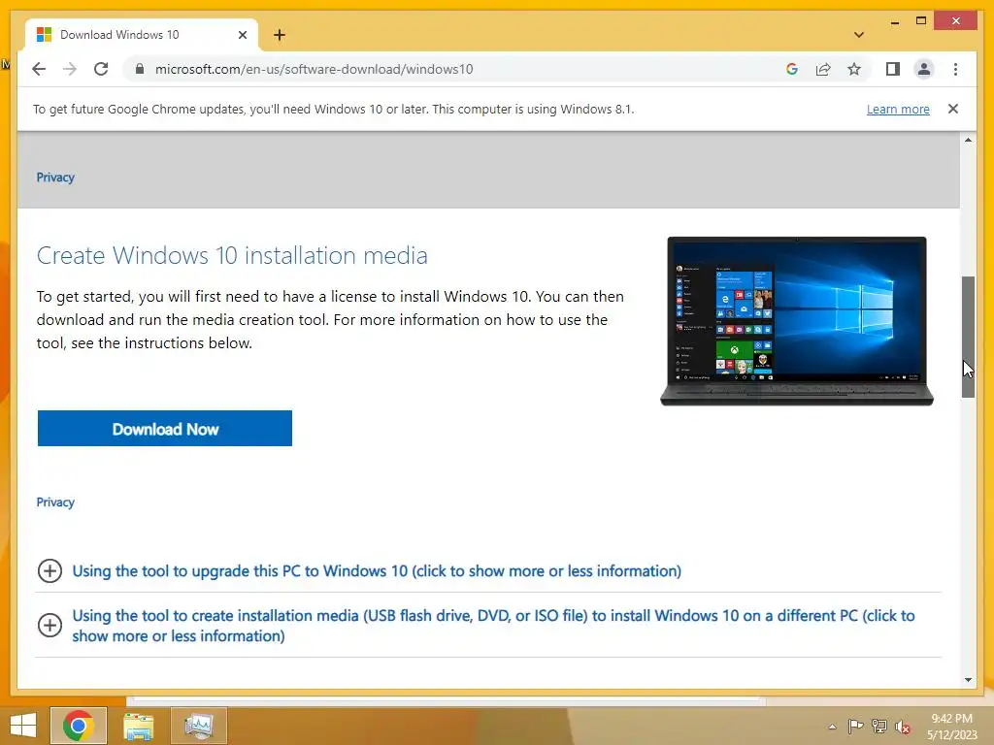Minimize the Chrome window
Screen dimensions: 994x745
[894, 21]
